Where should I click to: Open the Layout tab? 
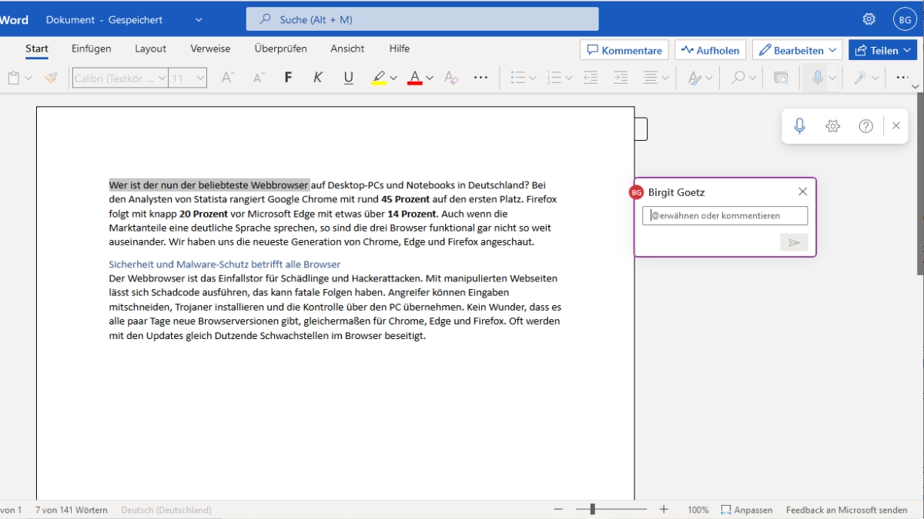pyautogui.click(x=150, y=48)
